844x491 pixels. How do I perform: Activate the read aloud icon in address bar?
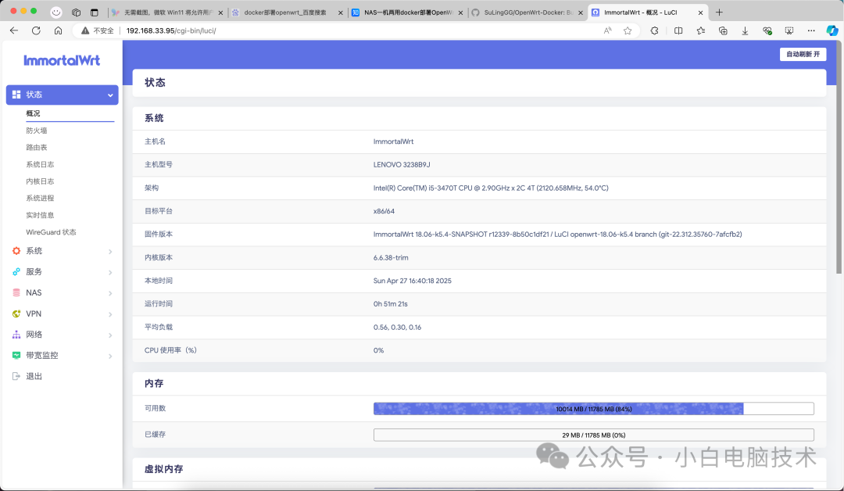pos(608,30)
